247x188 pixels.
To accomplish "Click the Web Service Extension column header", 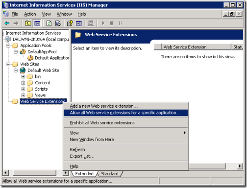I will click(x=196, y=47).
